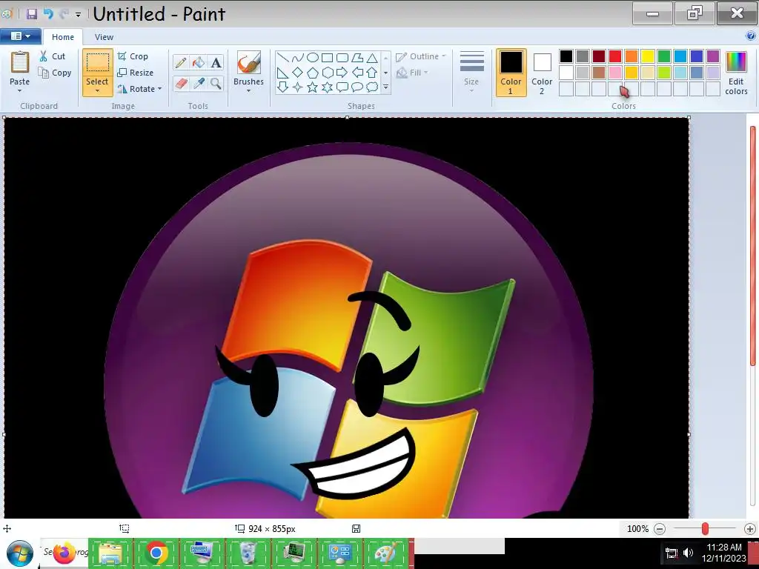The height and width of the screenshot is (569, 759).
Task: Expand the Shapes gallery More arrow
Action: (385, 87)
